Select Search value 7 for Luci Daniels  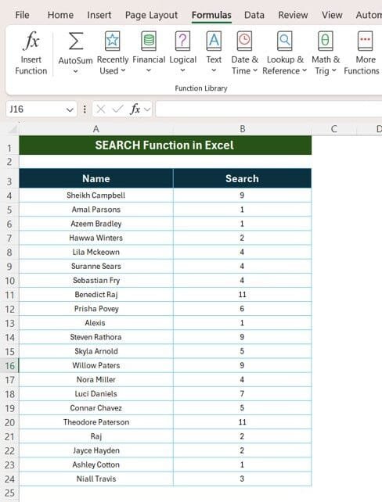coord(243,394)
